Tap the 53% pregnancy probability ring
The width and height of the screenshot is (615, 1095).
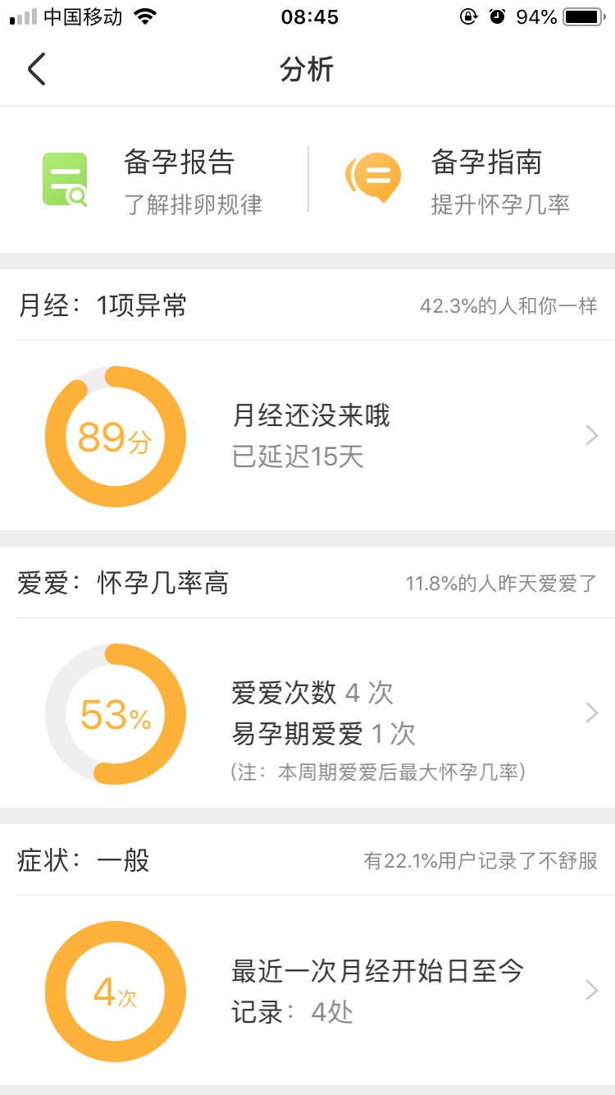click(116, 714)
